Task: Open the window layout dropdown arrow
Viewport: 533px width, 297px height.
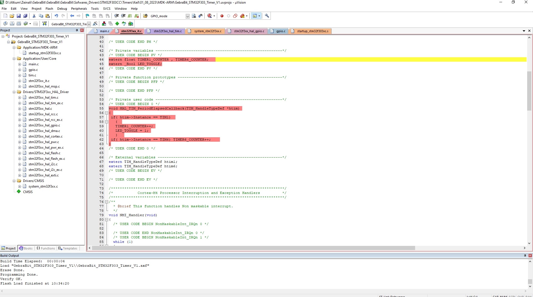Action: coord(259,16)
